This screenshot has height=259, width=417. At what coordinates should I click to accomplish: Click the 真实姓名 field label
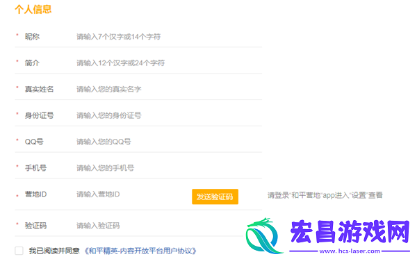[40, 90]
